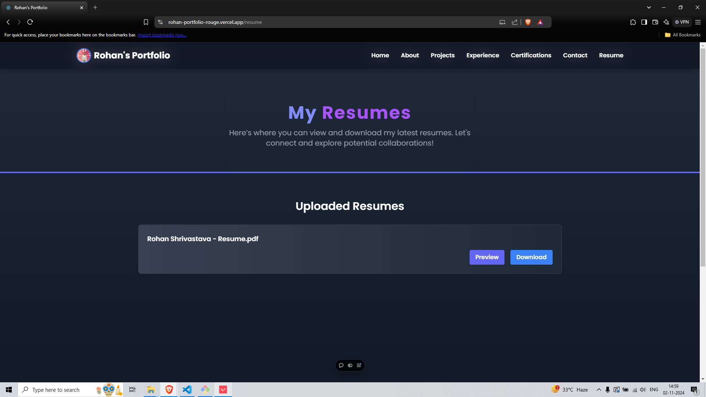706x397 pixels.
Task: Click the page vertical scrollbar thumb
Action: (703, 158)
